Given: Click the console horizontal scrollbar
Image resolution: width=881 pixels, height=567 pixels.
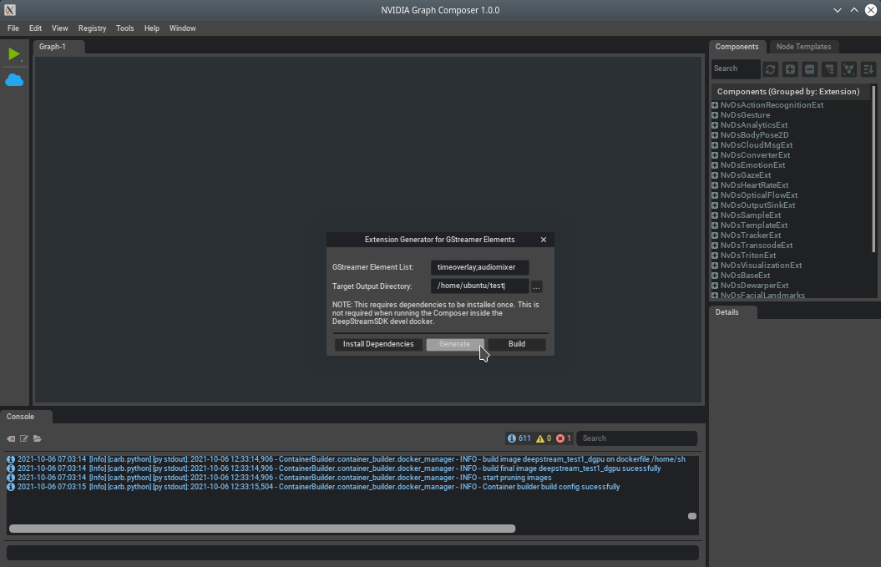Looking at the screenshot, I should (261, 528).
